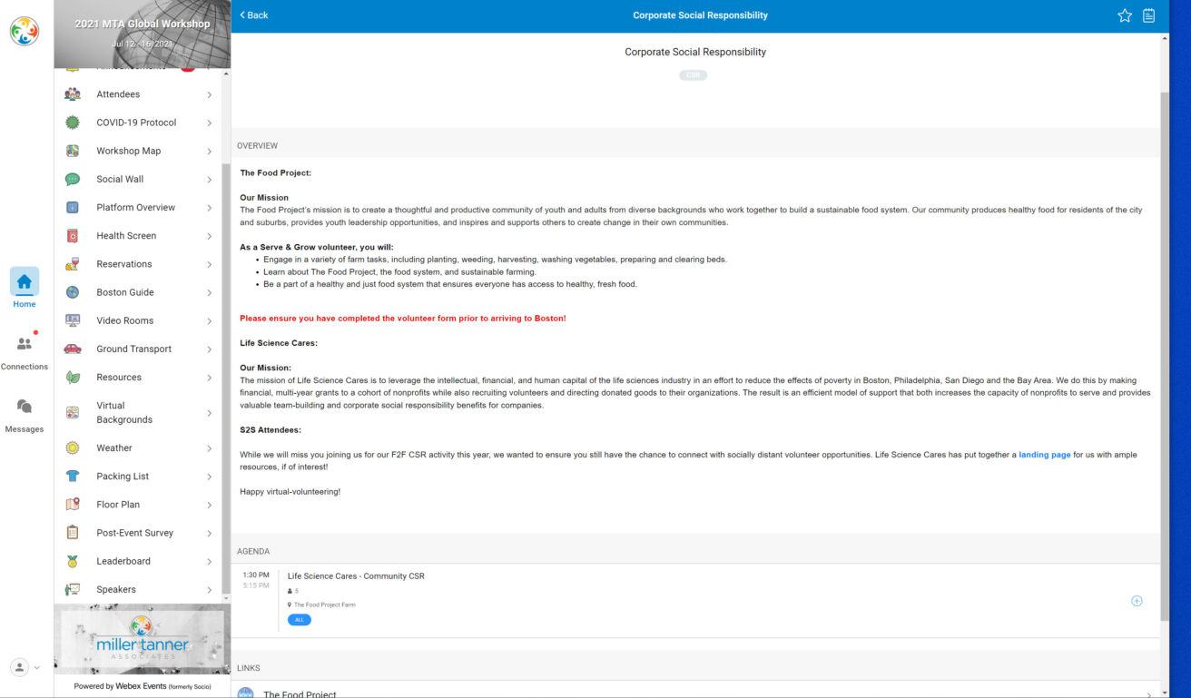1191x698 pixels.
Task: Open Life Science Cares - Community CSR session
Action: coord(356,576)
